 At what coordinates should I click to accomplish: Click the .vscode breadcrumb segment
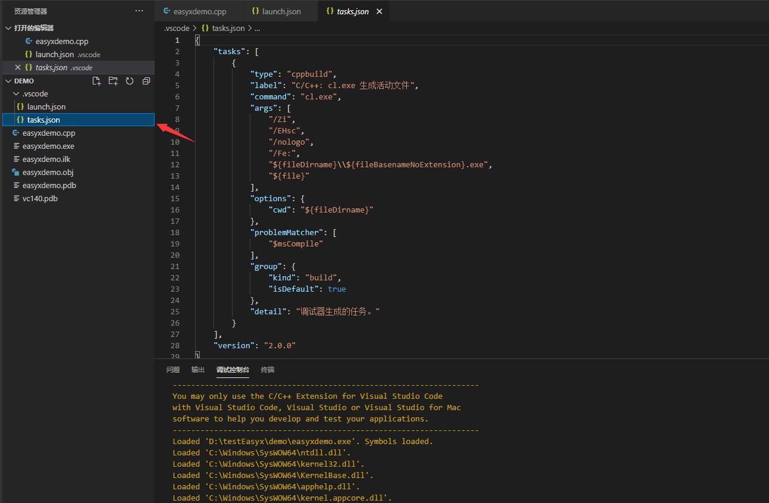177,28
